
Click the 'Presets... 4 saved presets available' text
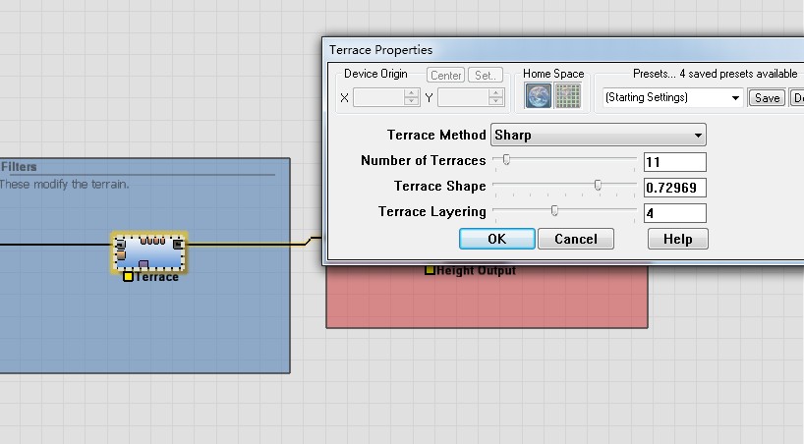click(715, 74)
